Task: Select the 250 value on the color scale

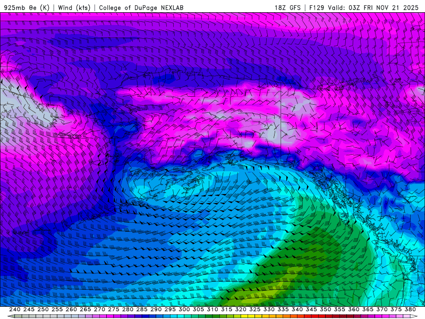Action: (43, 309)
